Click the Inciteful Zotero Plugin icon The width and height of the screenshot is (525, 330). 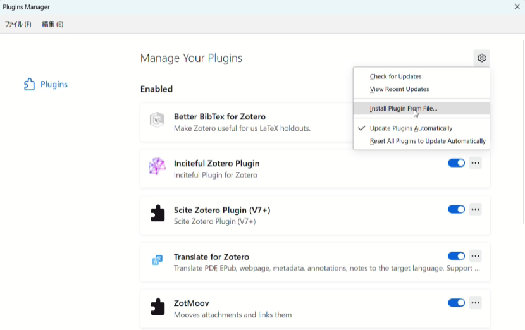pyautogui.click(x=157, y=166)
